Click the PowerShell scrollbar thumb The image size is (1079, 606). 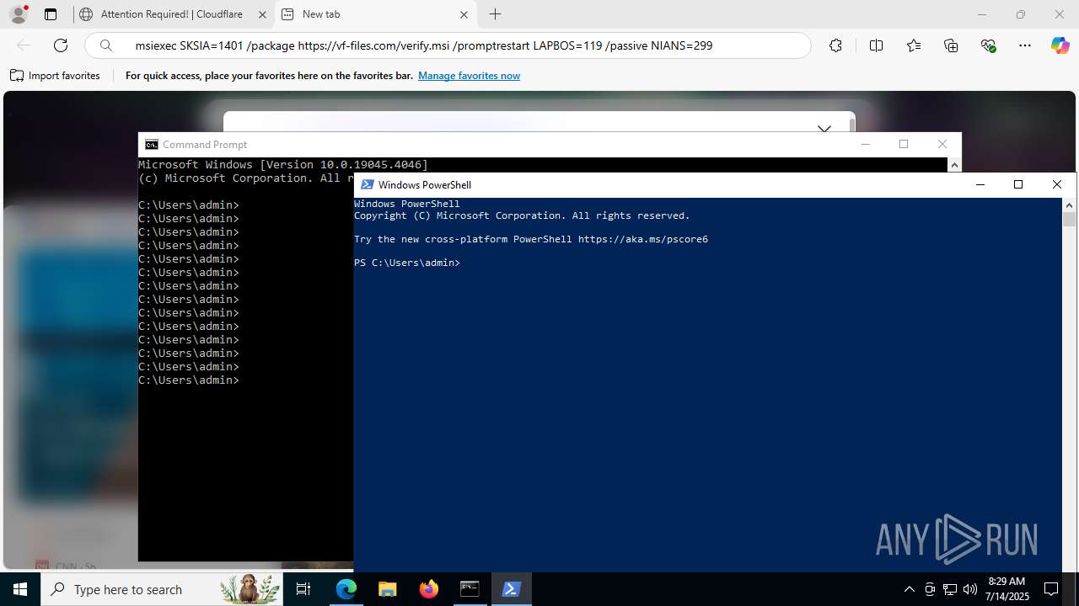pos(1069,219)
